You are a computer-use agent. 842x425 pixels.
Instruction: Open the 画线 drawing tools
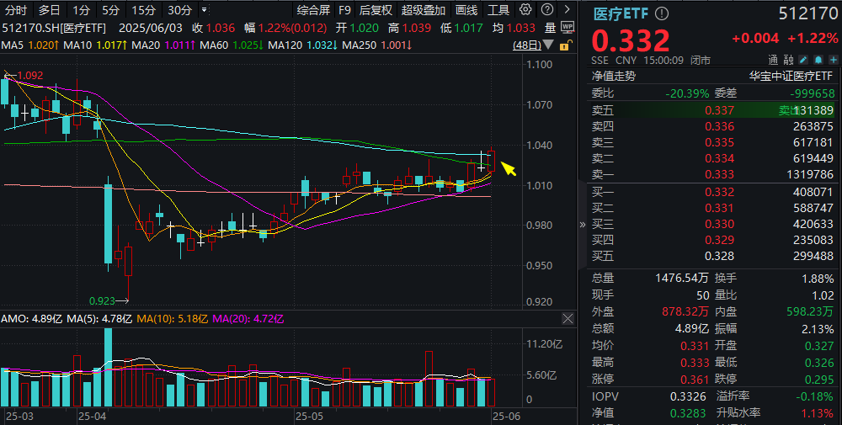click(466, 10)
